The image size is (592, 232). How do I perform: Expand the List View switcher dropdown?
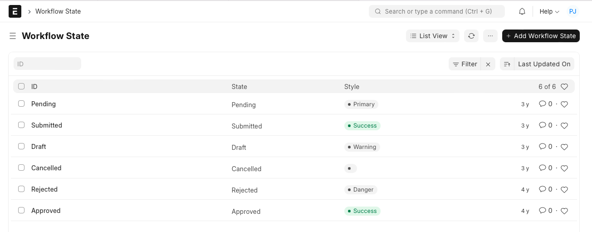[432, 36]
